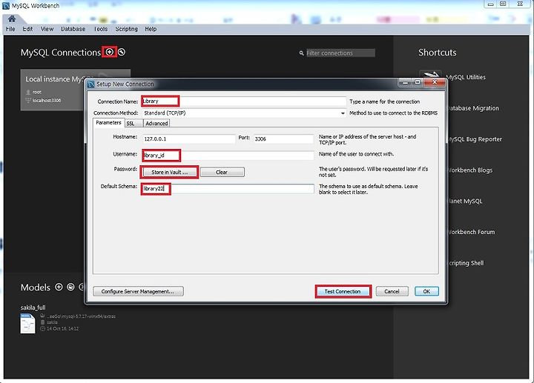534x383 pixels.
Task: Click the sakila_full model name
Action: pyautogui.click(x=33, y=307)
